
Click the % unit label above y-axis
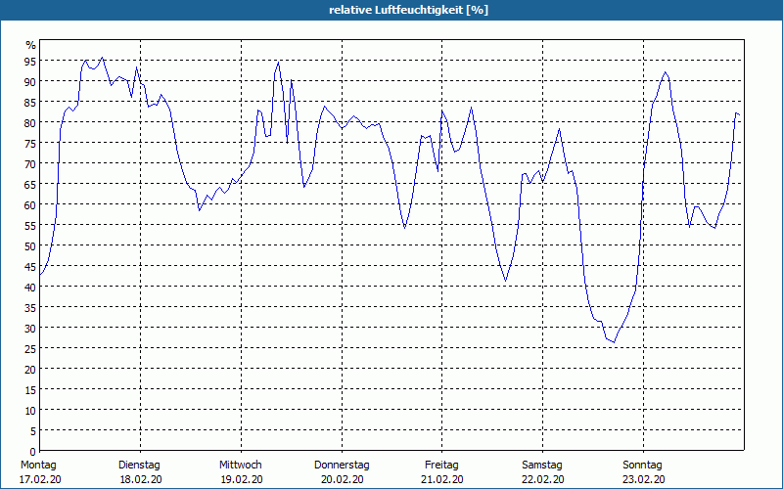[x=31, y=45]
